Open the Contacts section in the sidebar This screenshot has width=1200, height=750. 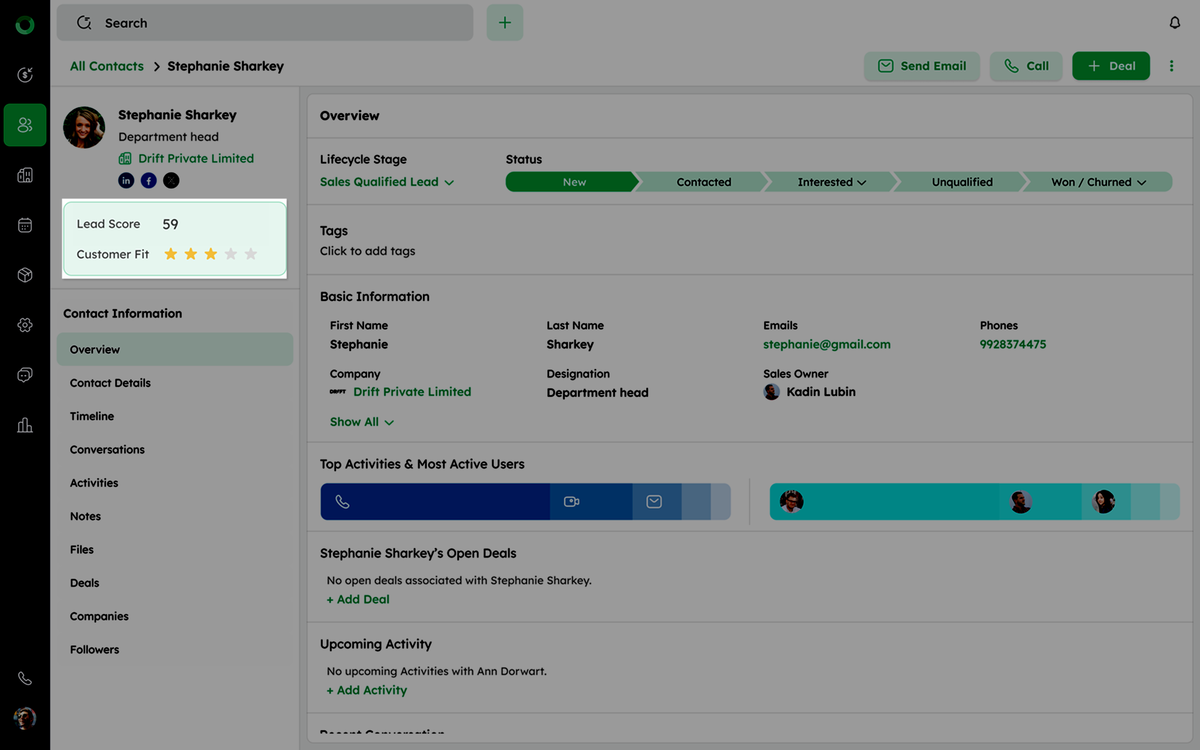tap(25, 125)
